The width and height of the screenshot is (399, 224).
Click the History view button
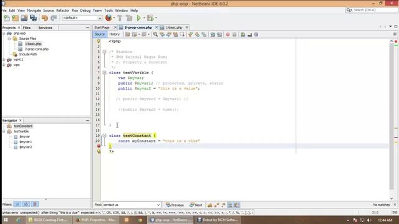tap(114, 34)
